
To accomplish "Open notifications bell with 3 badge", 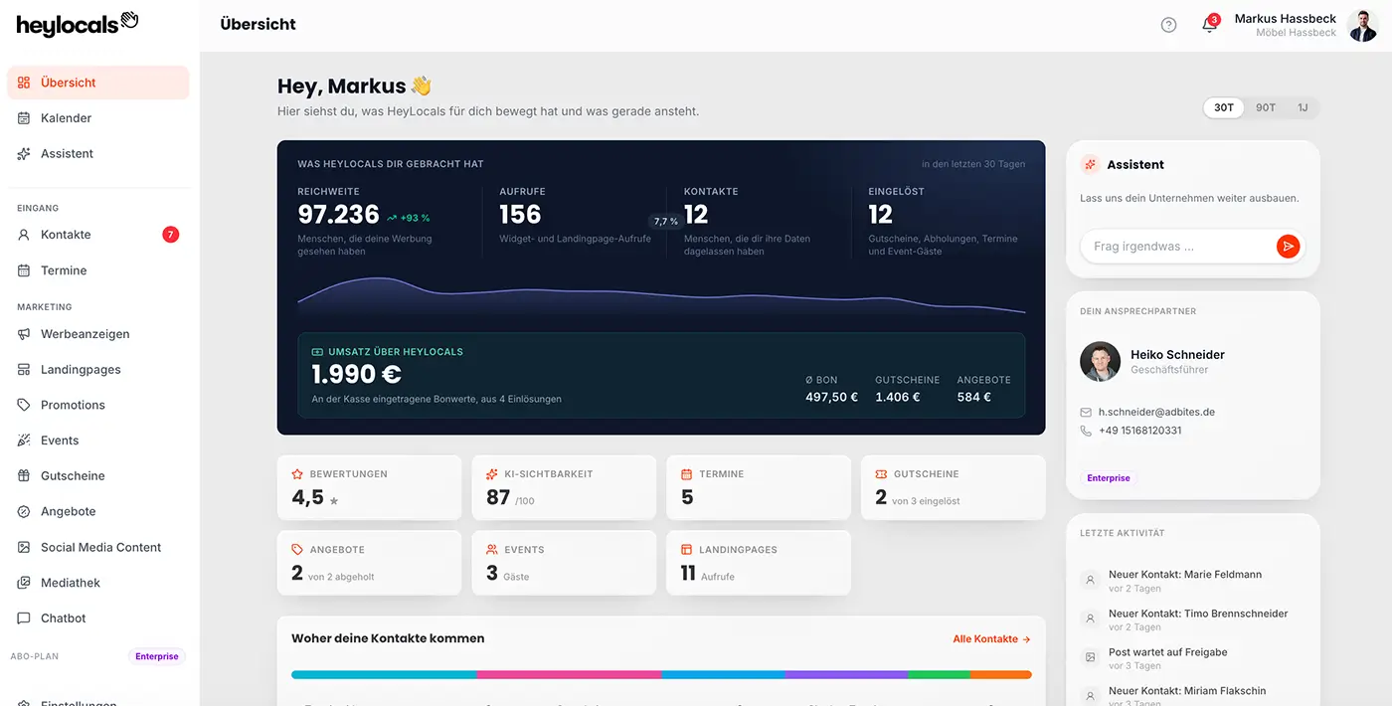I will click(1210, 25).
